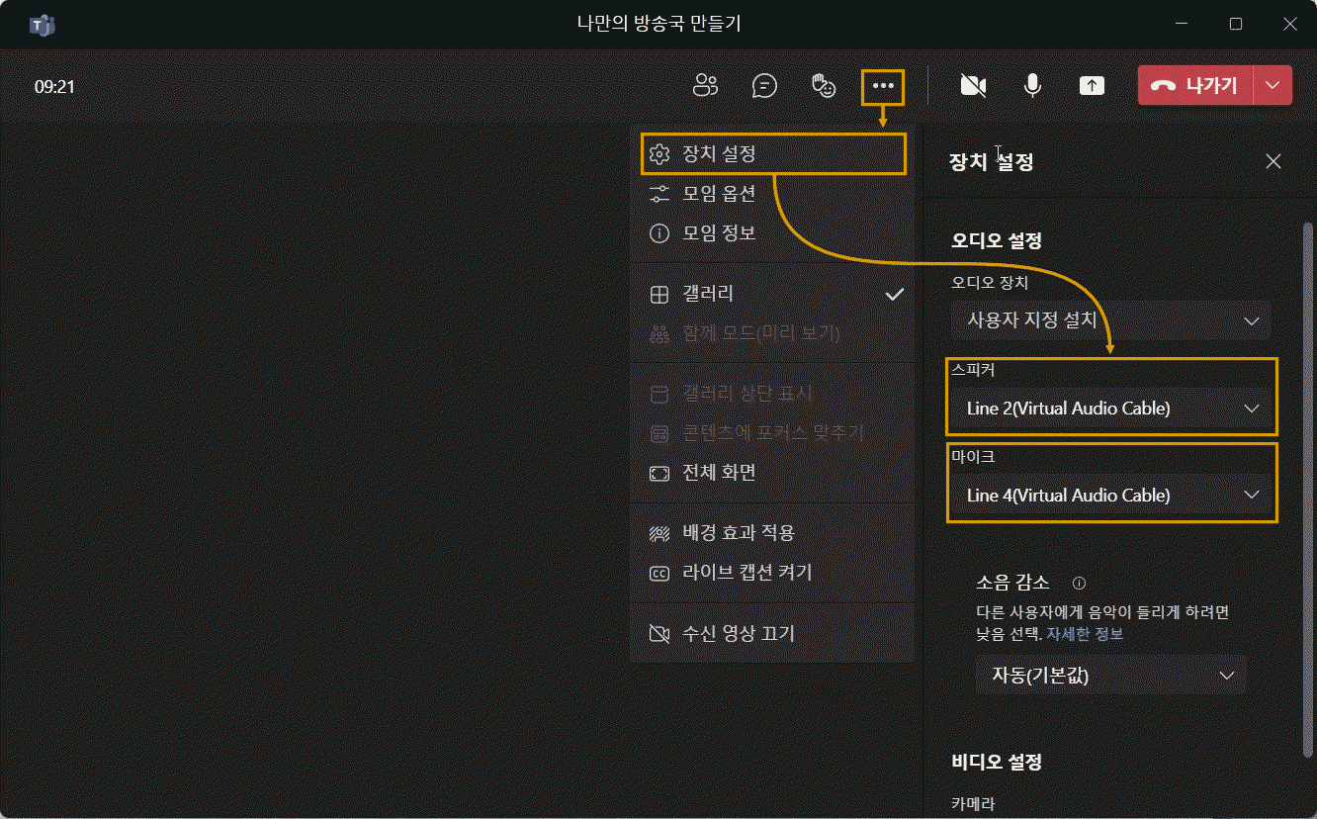Select 모임 정보 menu item

772,233
